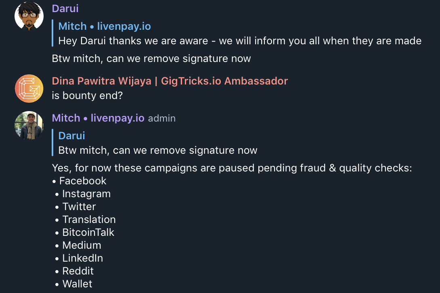The height and width of the screenshot is (293, 440).
Task: Open Dina's orange GigTricks logo avatar
Action: tap(29, 89)
